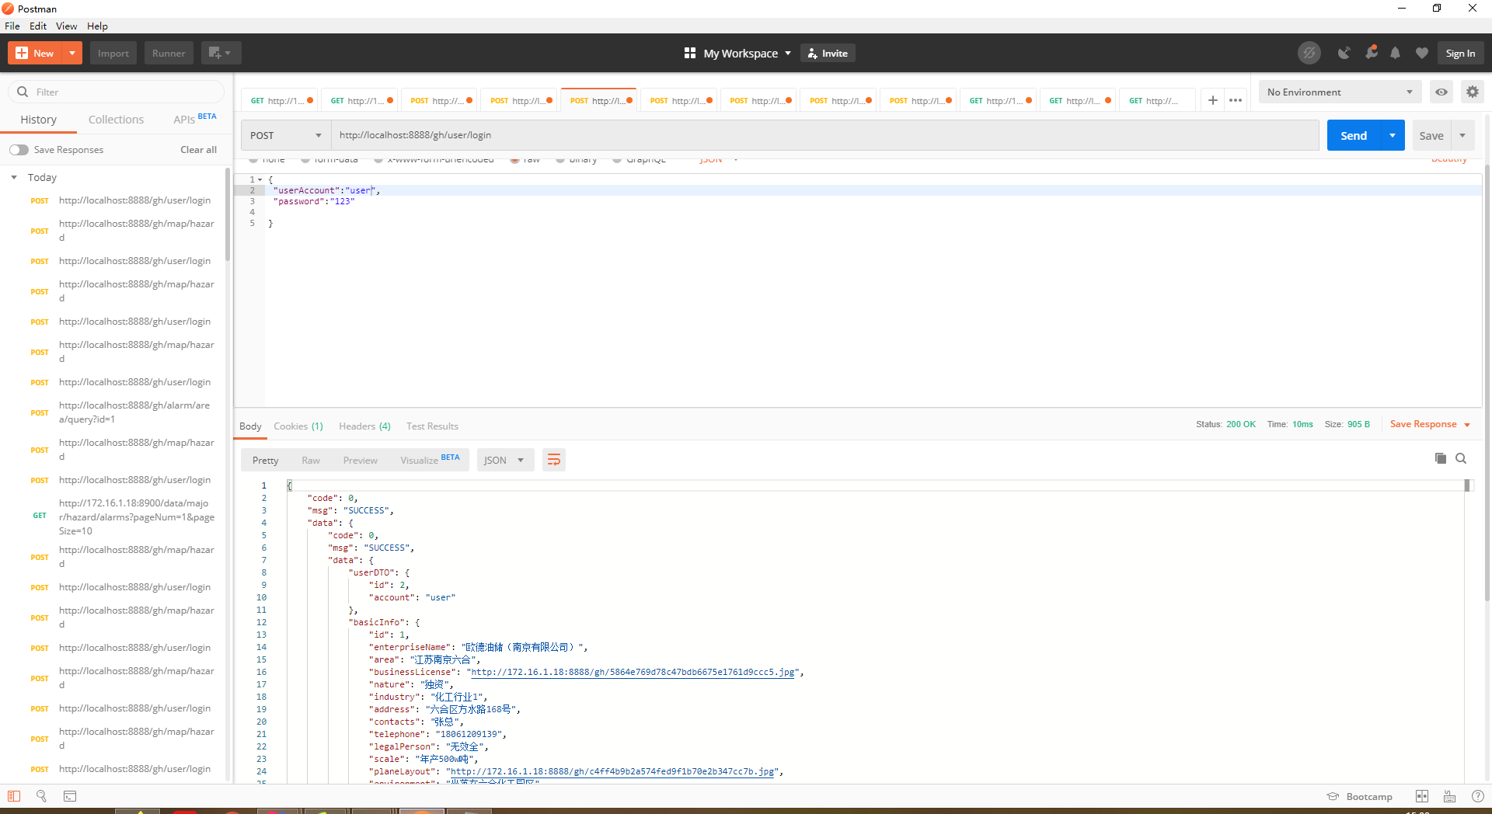Click the Save request button

click(1431, 135)
